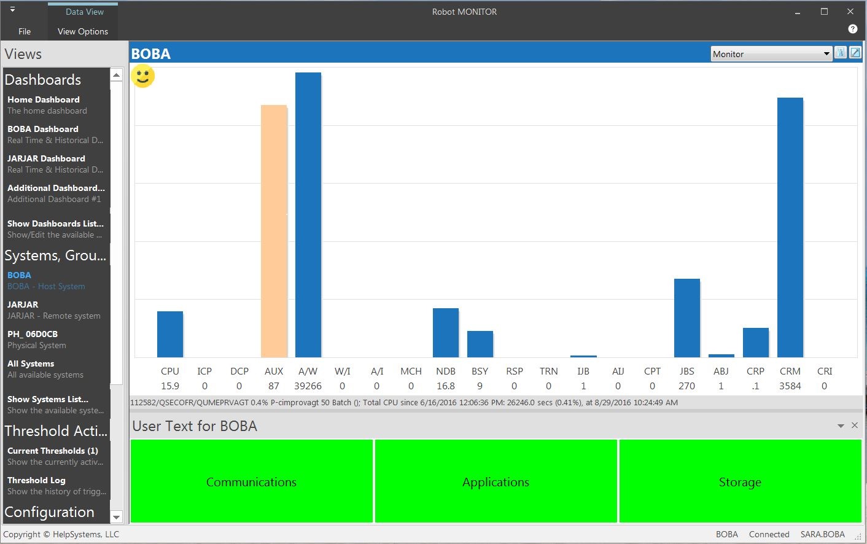
Task: Click the Systems, Groups section header
Action: 55,255
